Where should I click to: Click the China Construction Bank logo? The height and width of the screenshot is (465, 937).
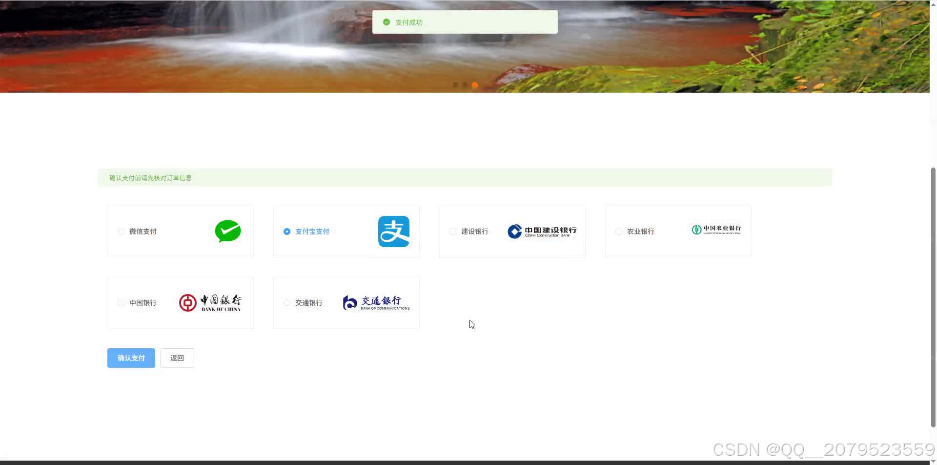point(542,231)
